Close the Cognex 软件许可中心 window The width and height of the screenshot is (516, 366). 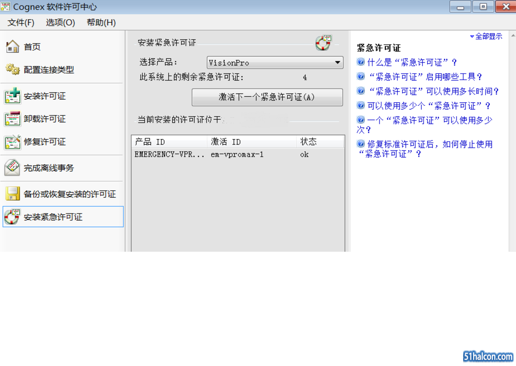[x=506, y=7]
